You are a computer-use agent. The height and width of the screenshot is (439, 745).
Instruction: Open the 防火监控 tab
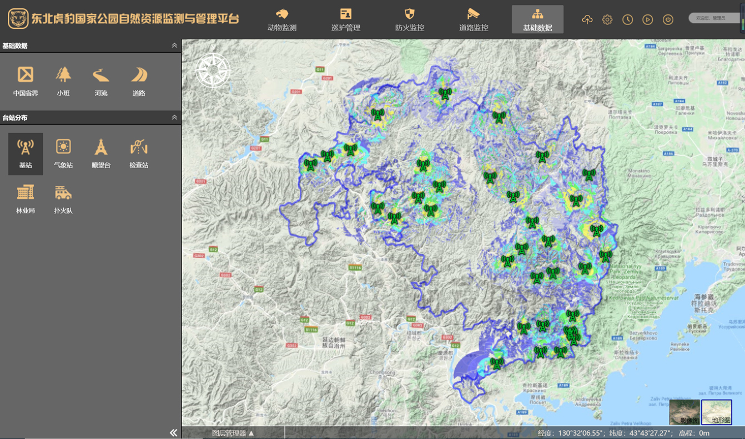point(410,19)
